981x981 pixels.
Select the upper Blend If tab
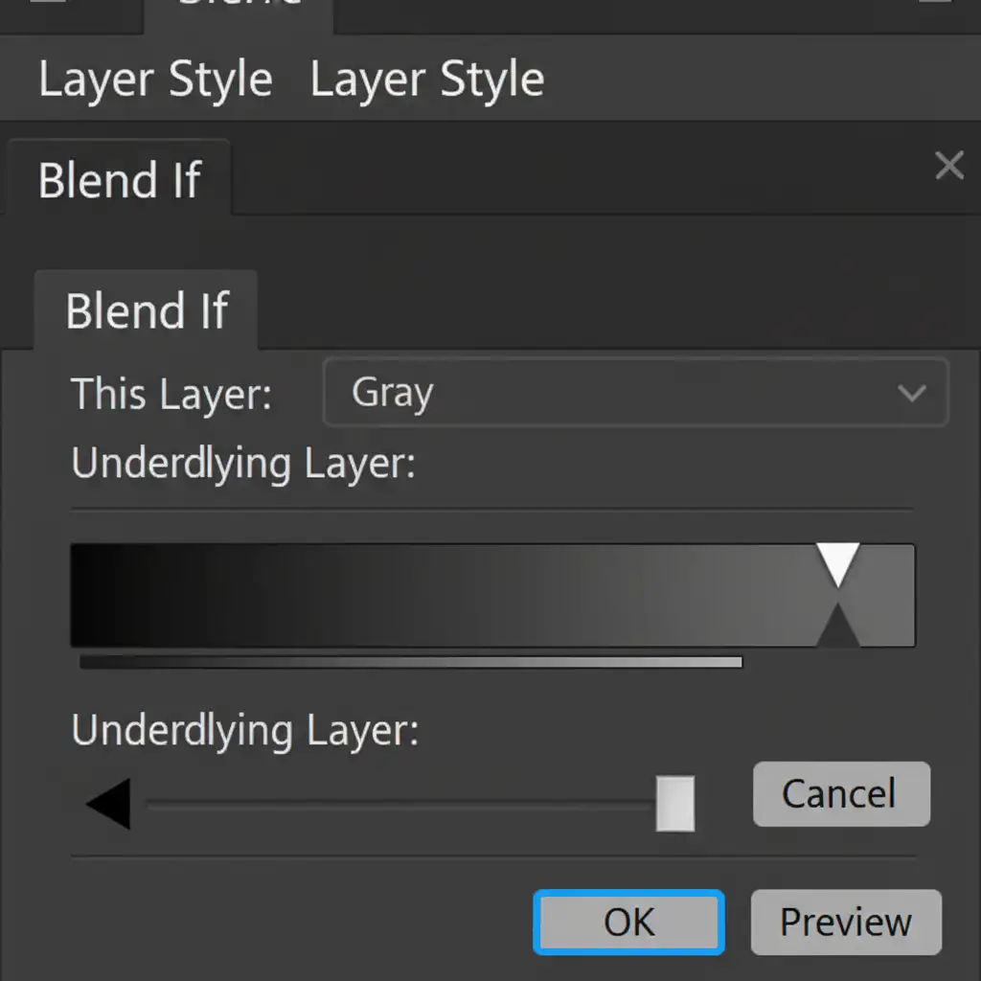(120, 180)
